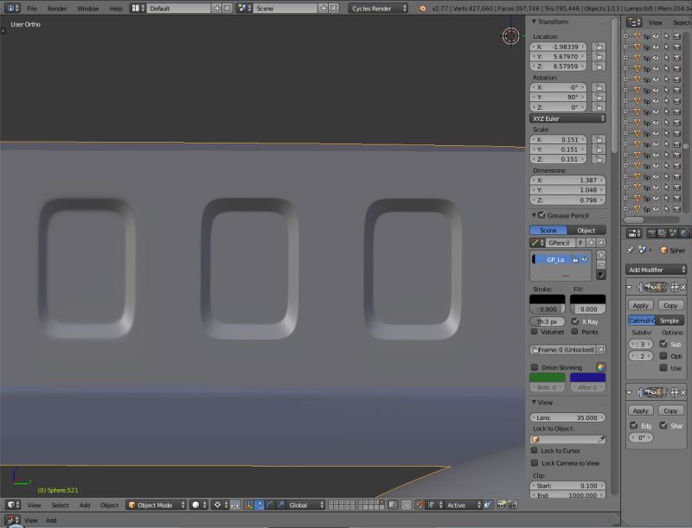Click the black Stroke color swatch
This screenshot has height=528, width=692.
click(x=546, y=299)
